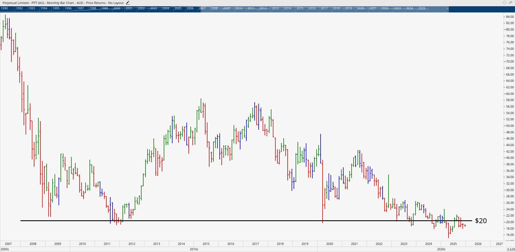This screenshot has width=515, height=252.
Task: Click the 84.00 price axis label
Action: tap(510, 17)
